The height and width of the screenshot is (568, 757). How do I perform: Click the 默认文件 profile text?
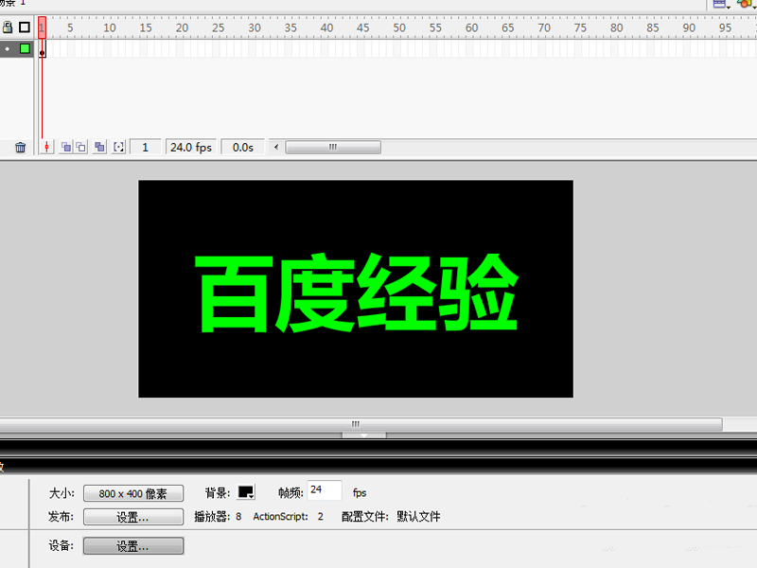418,516
